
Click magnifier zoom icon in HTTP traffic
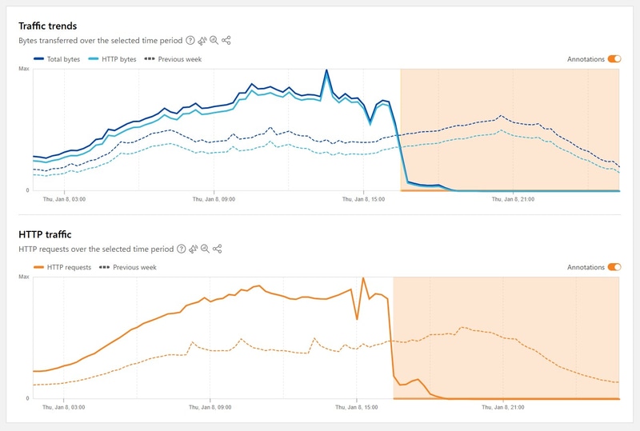tap(205, 249)
